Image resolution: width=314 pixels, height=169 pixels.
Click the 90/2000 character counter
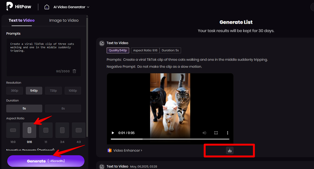(63, 71)
